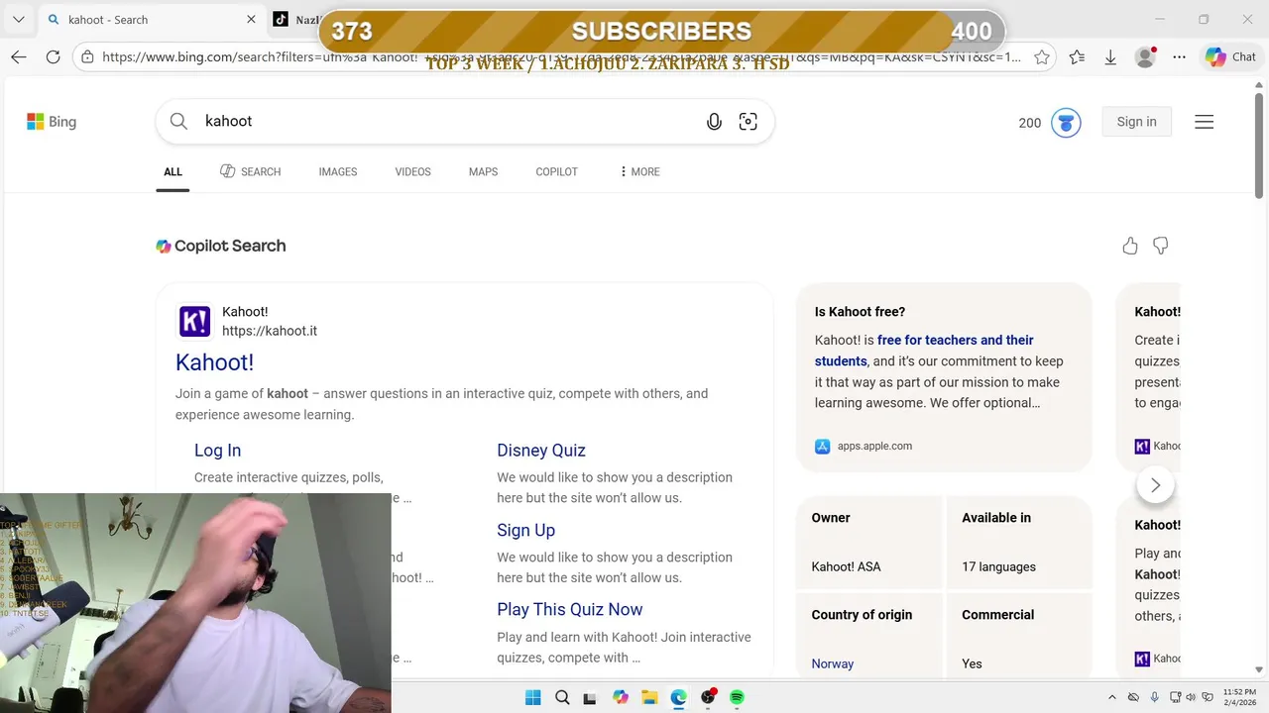This screenshot has height=713, width=1269.
Task: Click the Norway country of origin link
Action: 832,663
